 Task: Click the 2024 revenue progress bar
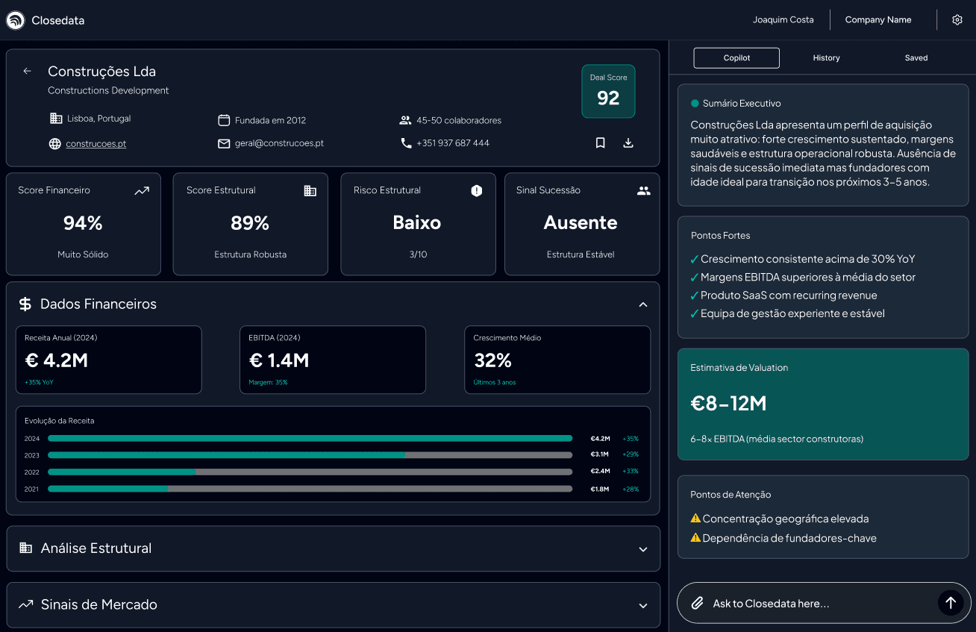point(310,439)
